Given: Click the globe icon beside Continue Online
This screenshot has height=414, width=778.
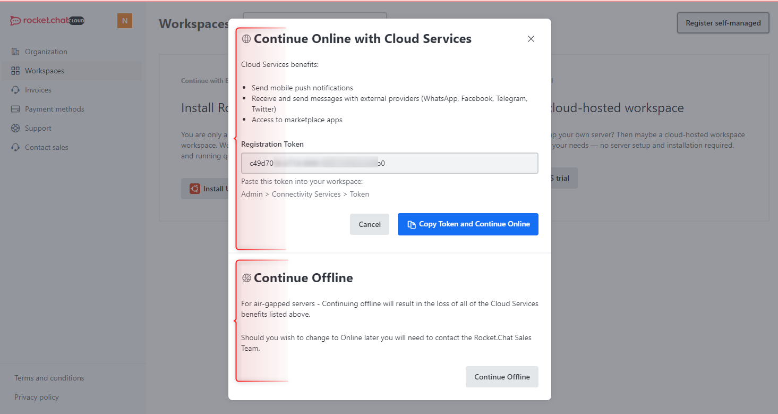Looking at the screenshot, I should point(246,39).
